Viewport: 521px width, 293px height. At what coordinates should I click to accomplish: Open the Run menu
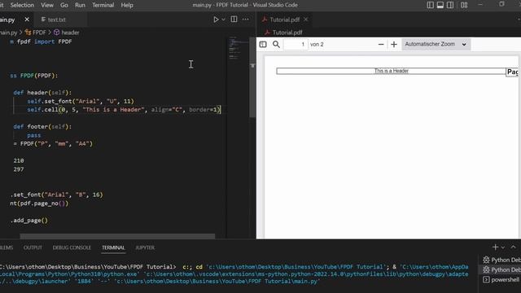[80, 5]
